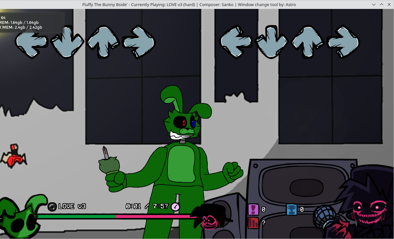The image size is (394, 239).
Task: Click the player's left arrow receptor
Action: point(236,42)
